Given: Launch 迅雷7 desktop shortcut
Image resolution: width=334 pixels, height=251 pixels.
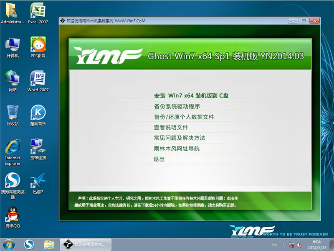Looking at the screenshot, I should pyautogui.click(x=38, y=183).
